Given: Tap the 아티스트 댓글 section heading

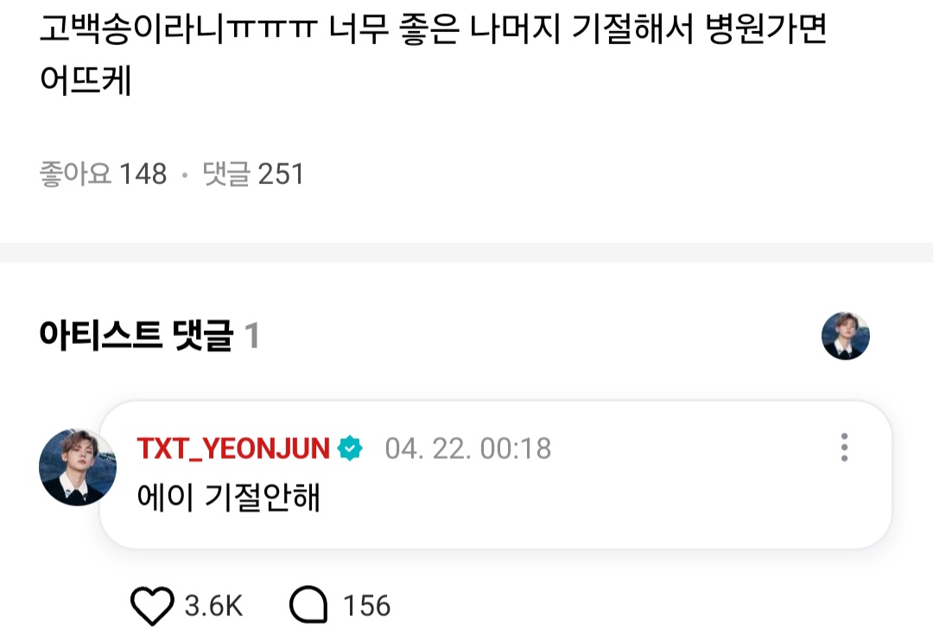Looking at the screenshot, I should pyautogui.click(x=136, y=335).
